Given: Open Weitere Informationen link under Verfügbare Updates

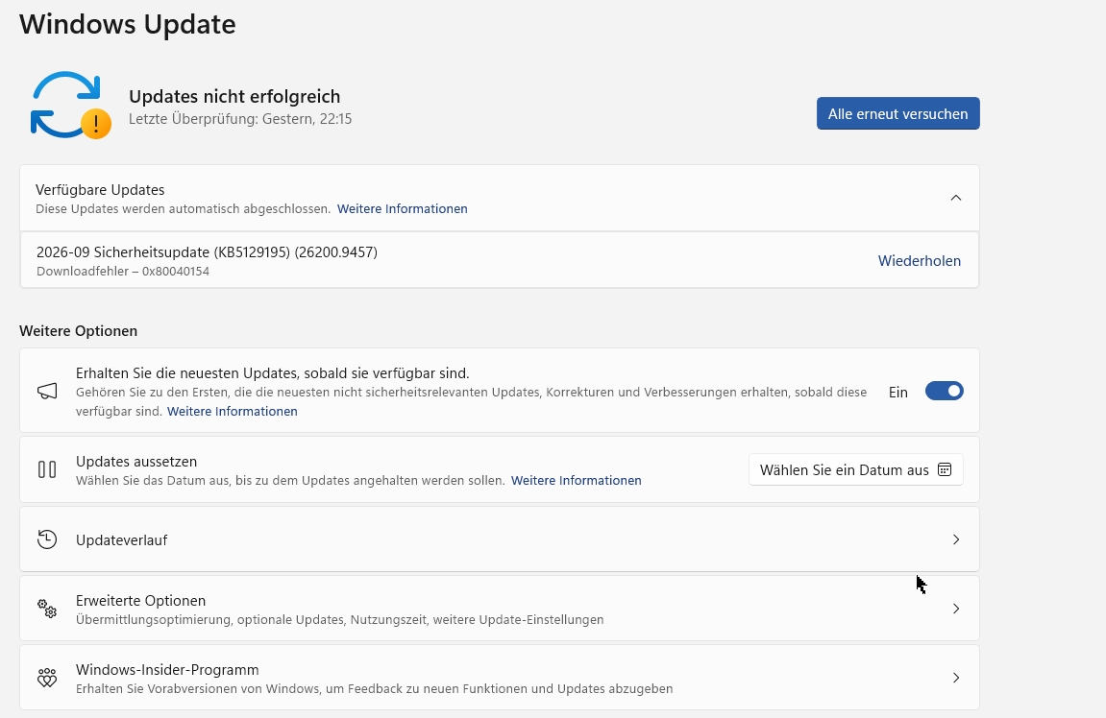Looking at the screenshot, I should [x=402, y=209].
